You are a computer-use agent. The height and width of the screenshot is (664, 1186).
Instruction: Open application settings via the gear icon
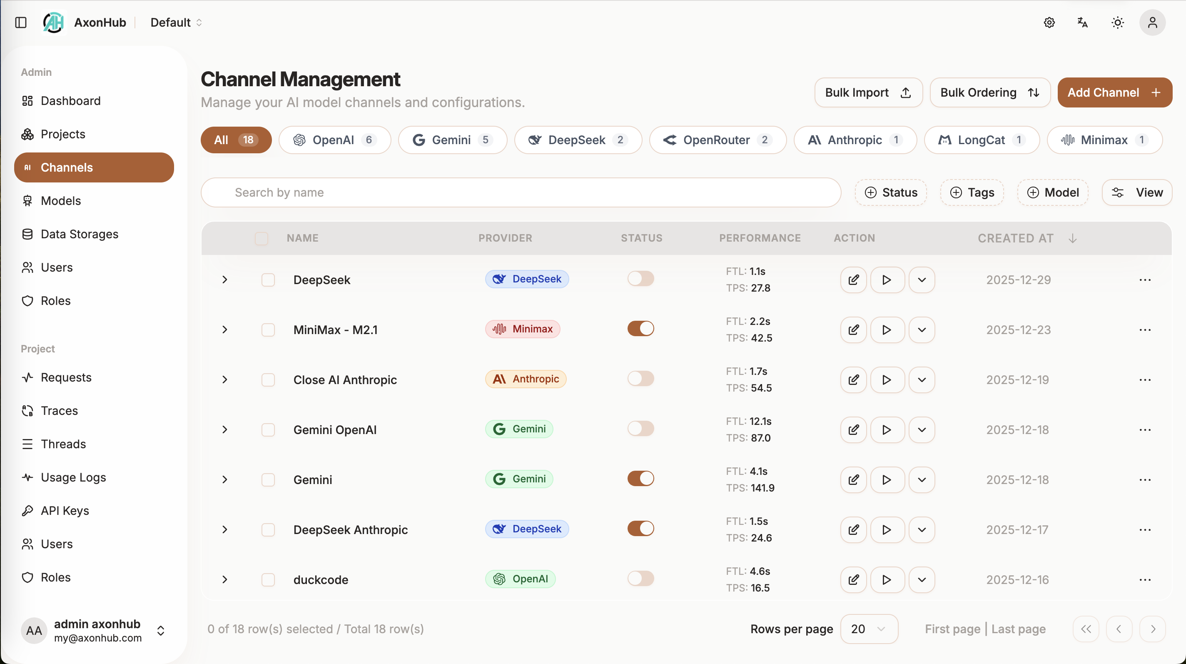pos(1049,22)
